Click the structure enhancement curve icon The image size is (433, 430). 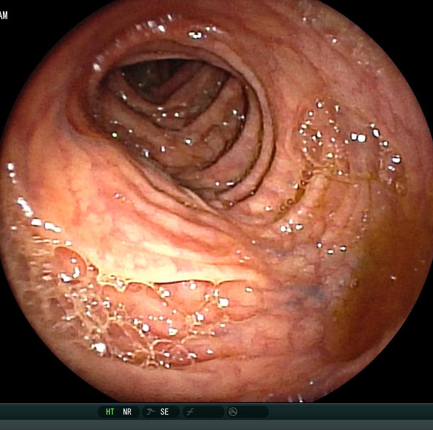(x=150, y=412)
